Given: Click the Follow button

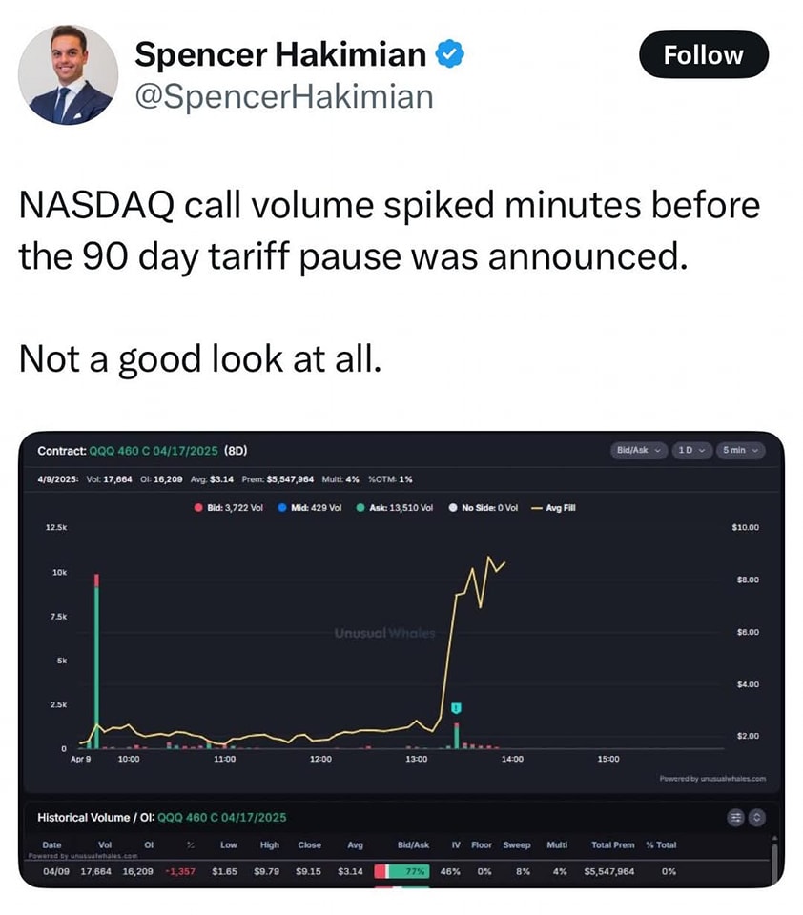Looking at the screenshot, I should pos(704,54).
